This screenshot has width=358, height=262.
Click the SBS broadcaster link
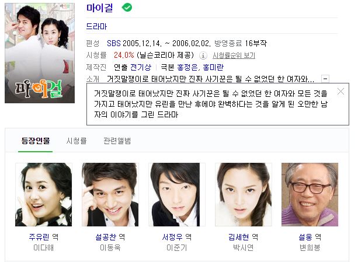click(x=113, y=43)
